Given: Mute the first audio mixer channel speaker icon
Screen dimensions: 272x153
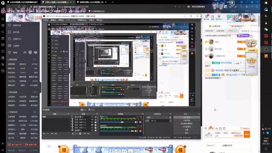Looking at the screenshot, I should pos(136,122).
